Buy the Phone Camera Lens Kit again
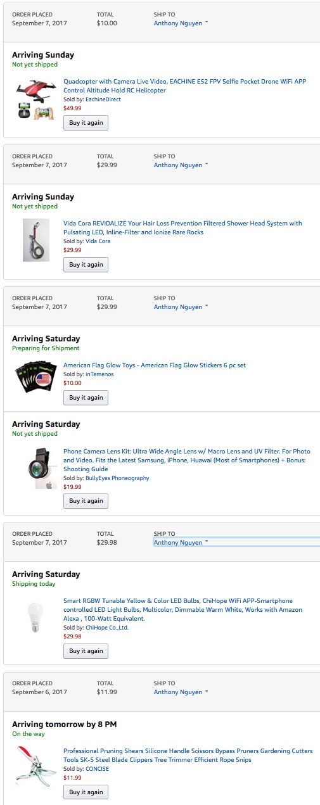The image size is (320, 805). point(86,501)
